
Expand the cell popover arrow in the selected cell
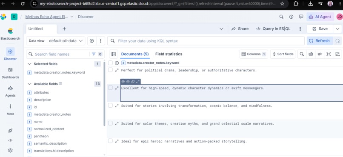click(x=137, y=82)
